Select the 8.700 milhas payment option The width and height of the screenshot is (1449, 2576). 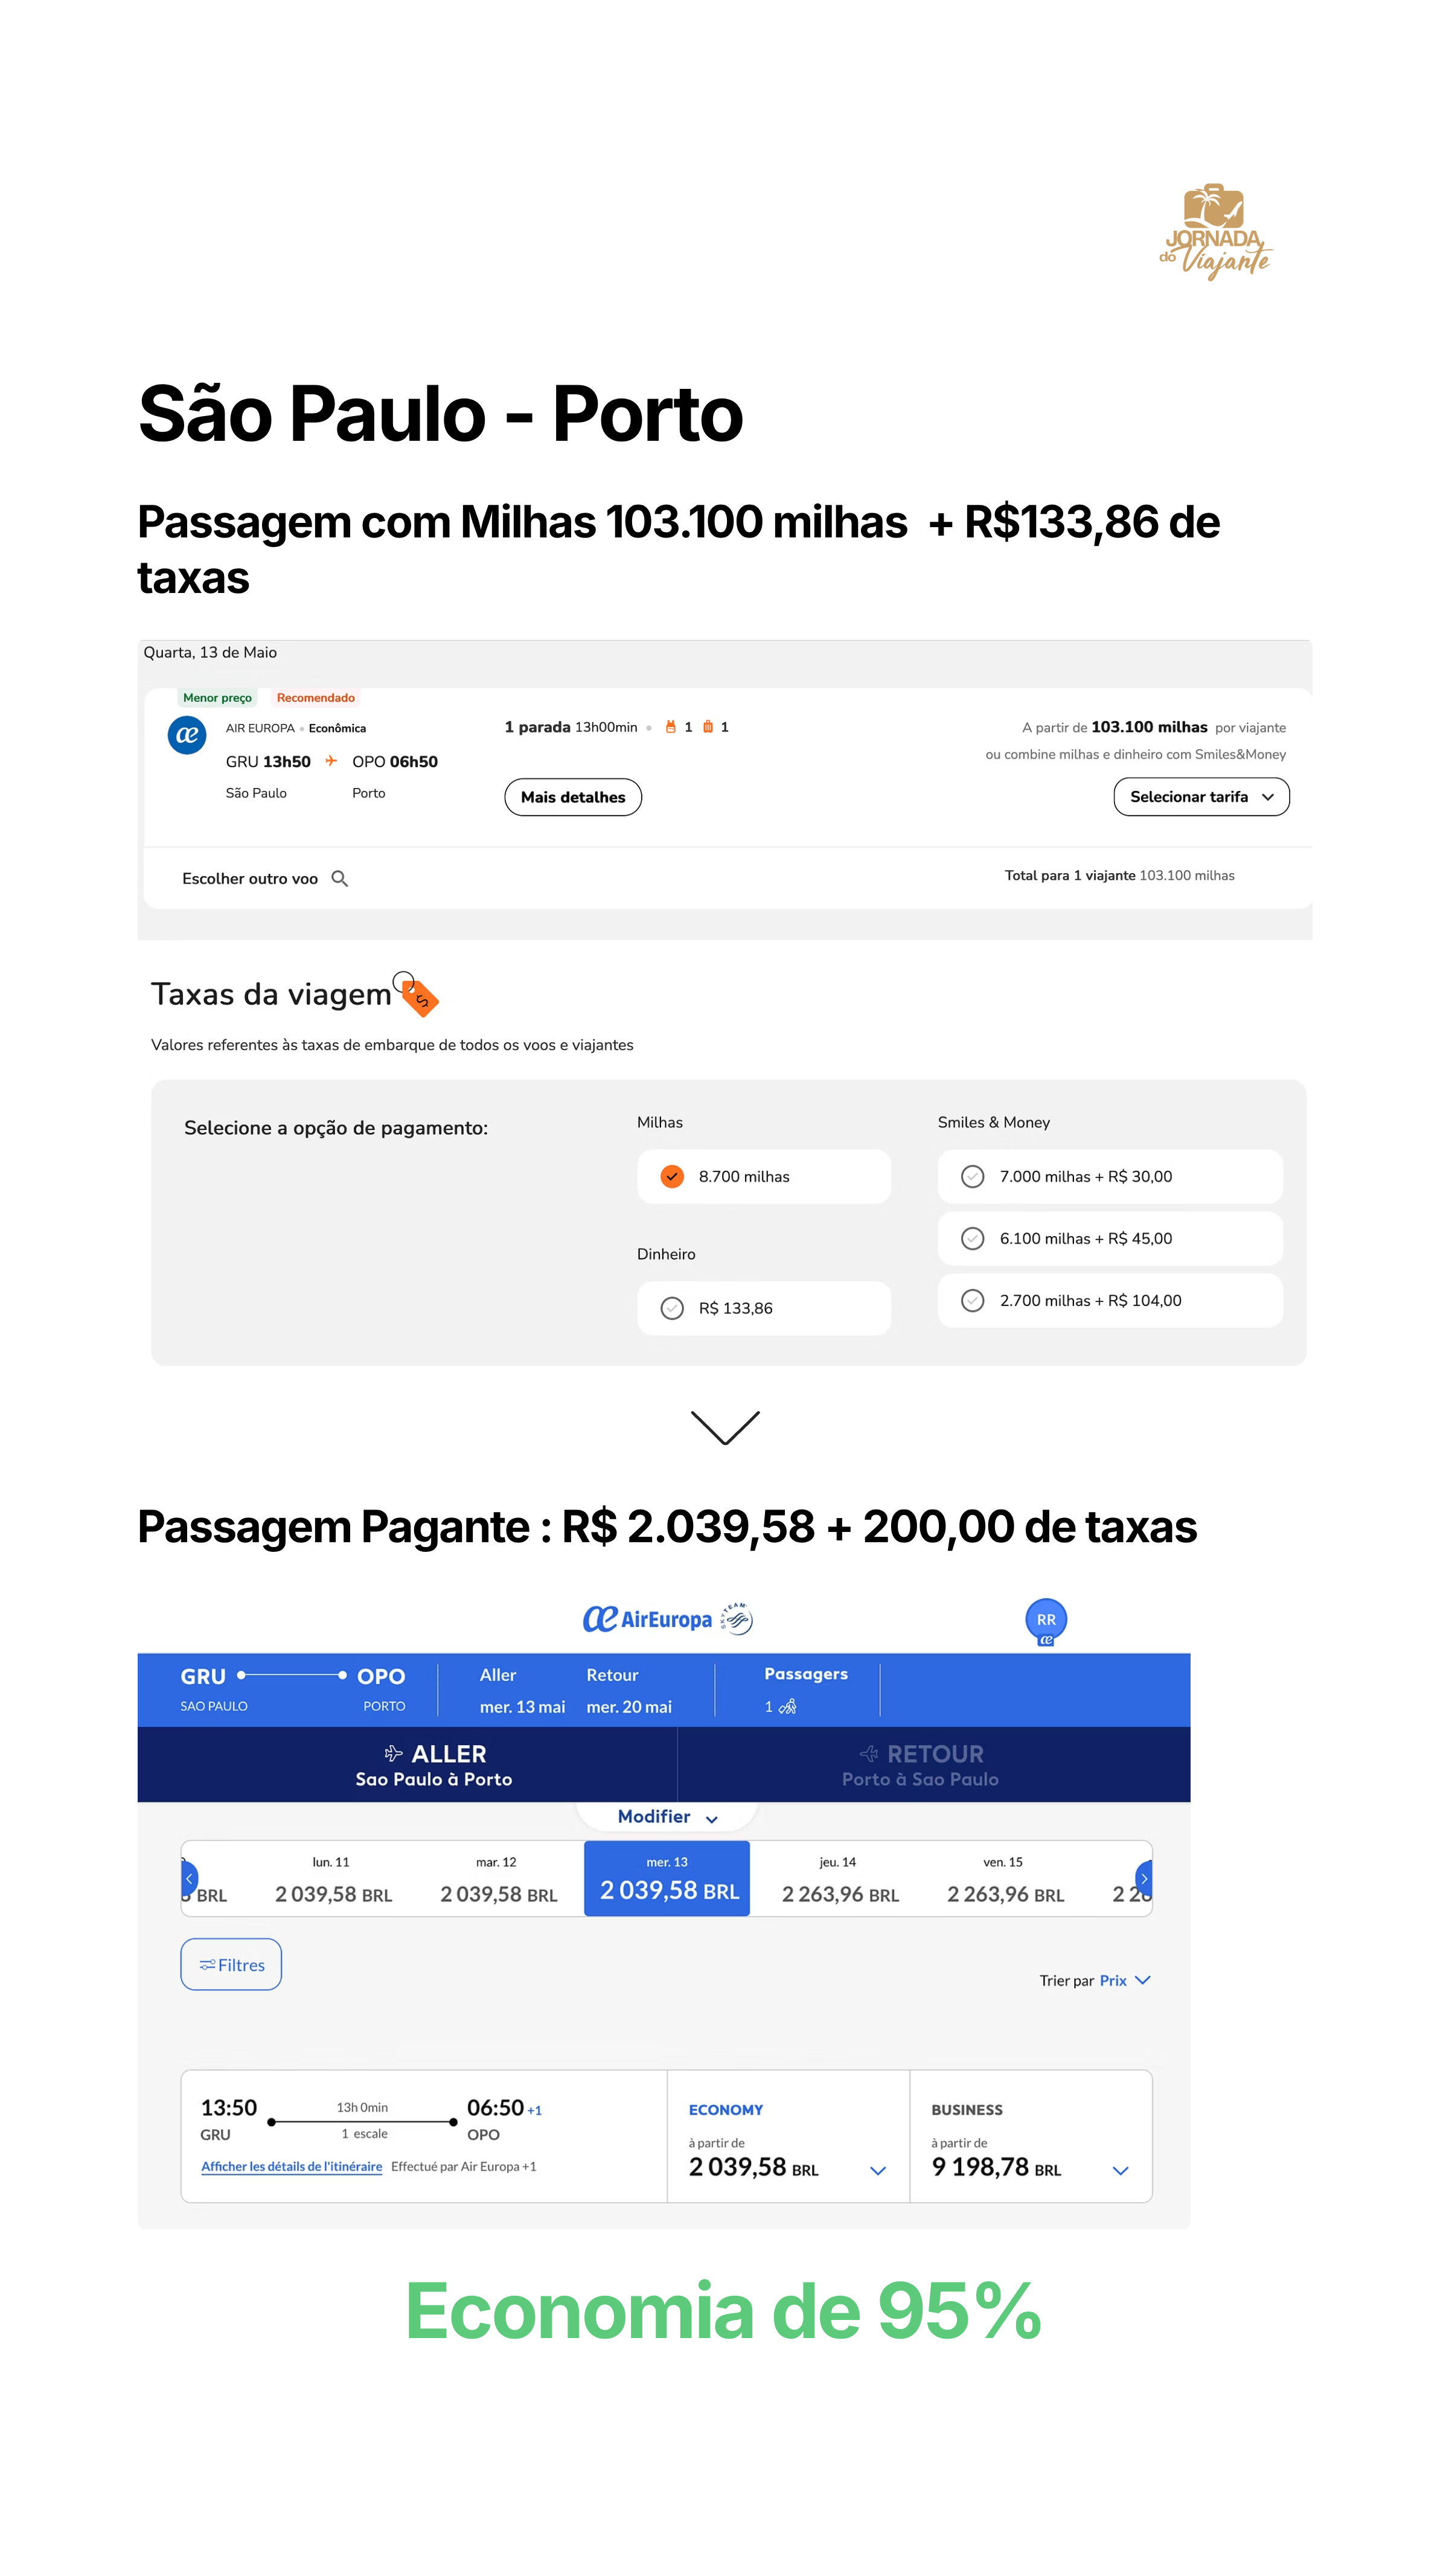tap(764, 1176)
